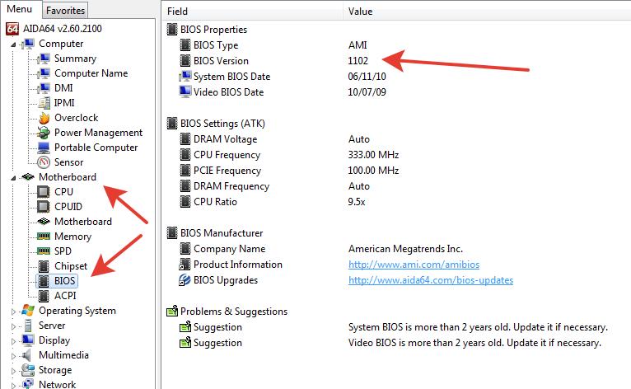Expand the Storage branch
The image size is (631, 389).
[x=13, y=371]
